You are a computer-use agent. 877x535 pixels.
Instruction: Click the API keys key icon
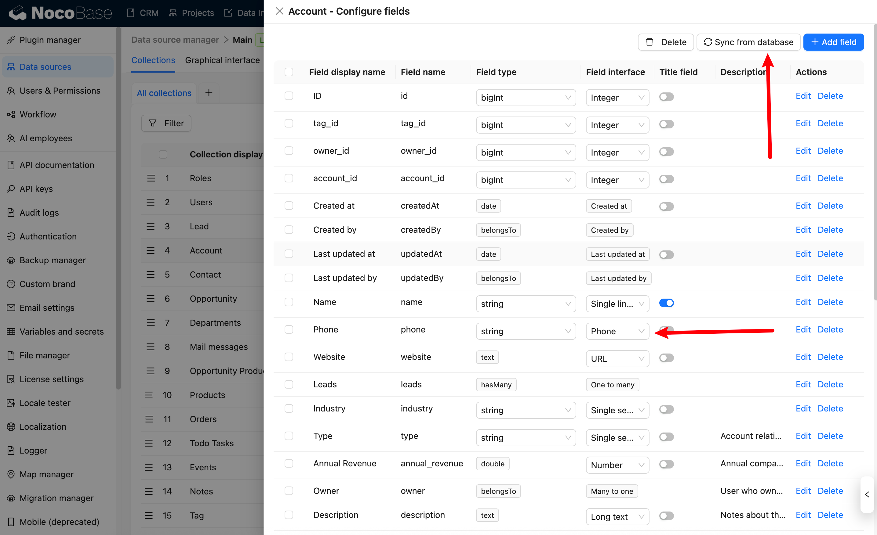[11, 189]
